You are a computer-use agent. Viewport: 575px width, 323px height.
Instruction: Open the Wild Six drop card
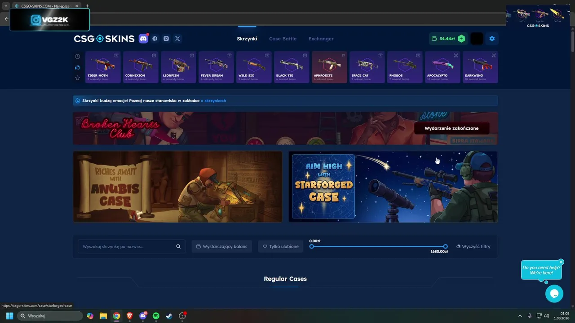click(x=254, y=67)
